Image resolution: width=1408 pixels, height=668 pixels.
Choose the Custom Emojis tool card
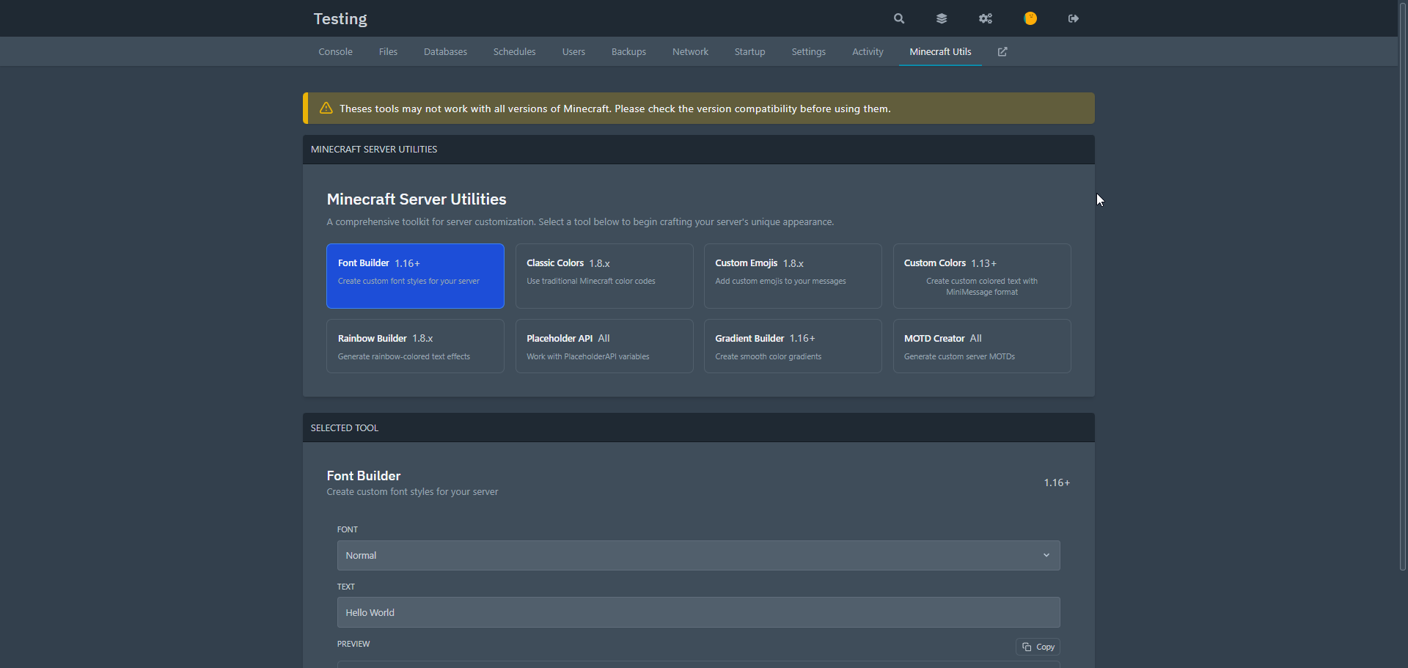(793, 276)
